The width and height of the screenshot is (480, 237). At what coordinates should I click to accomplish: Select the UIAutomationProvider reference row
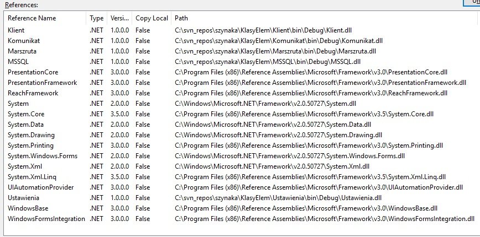[x=38, y=187]
